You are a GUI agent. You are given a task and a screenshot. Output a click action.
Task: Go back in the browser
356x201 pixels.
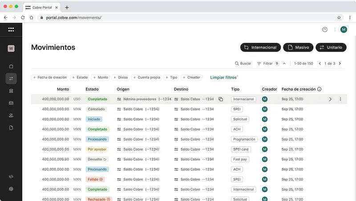click(6, 17)
